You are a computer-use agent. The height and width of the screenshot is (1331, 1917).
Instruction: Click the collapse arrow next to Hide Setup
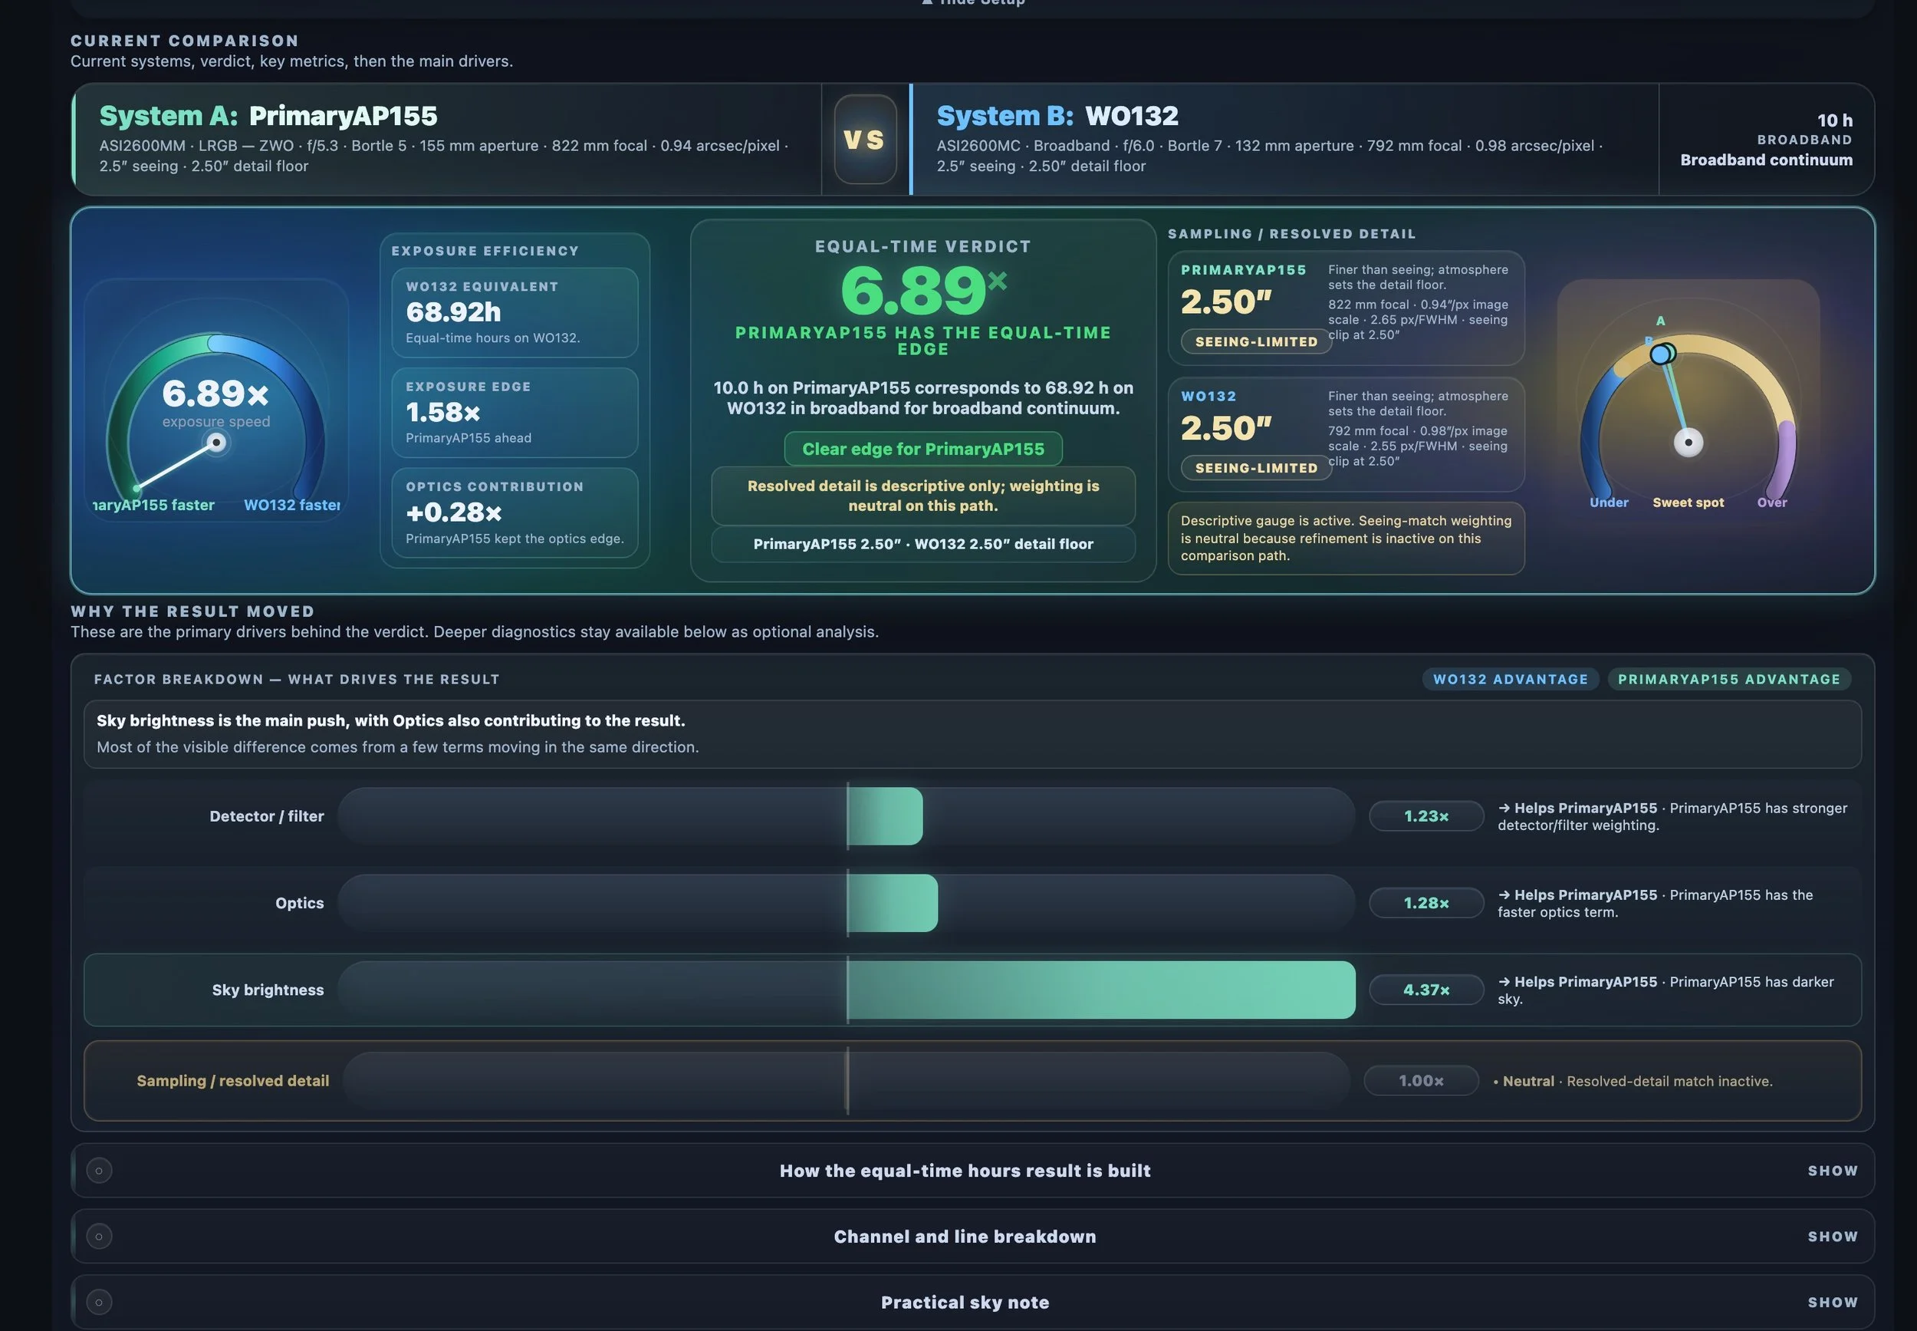pos(928,2)
